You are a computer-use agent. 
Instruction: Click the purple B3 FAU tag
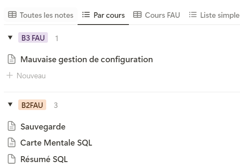pyautogui.click(x=33, y=38)
